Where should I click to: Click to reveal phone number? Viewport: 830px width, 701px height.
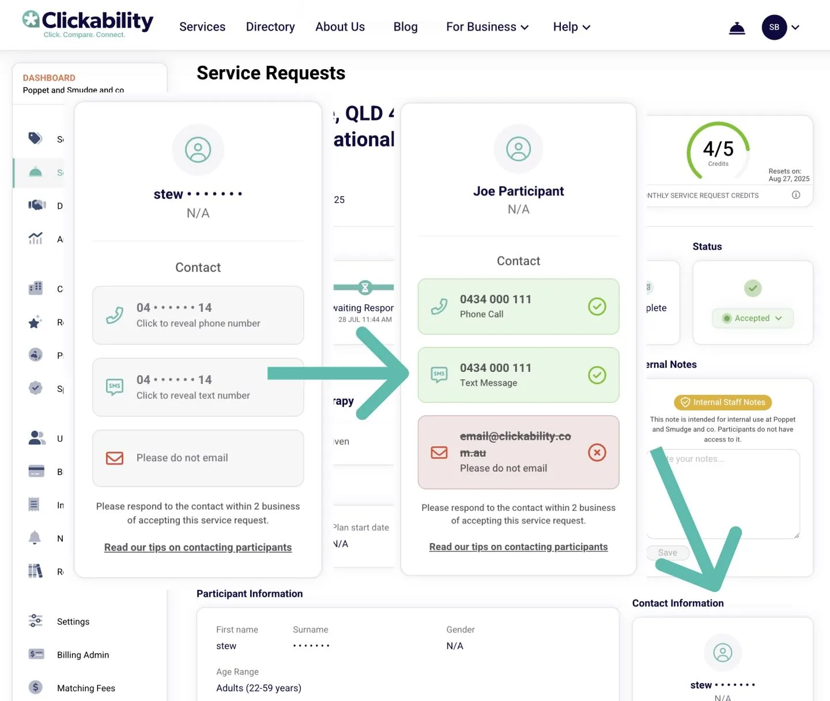pos(198,315)
